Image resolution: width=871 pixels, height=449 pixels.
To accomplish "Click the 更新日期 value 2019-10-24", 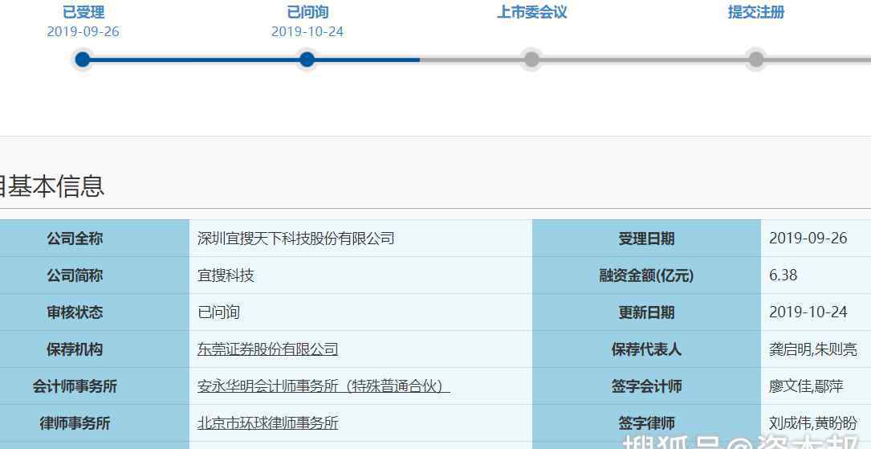I will (808, 312).
